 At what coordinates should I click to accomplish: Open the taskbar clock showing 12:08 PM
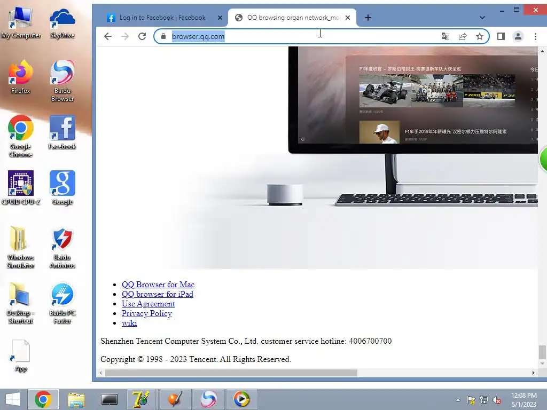click(523, 400)
